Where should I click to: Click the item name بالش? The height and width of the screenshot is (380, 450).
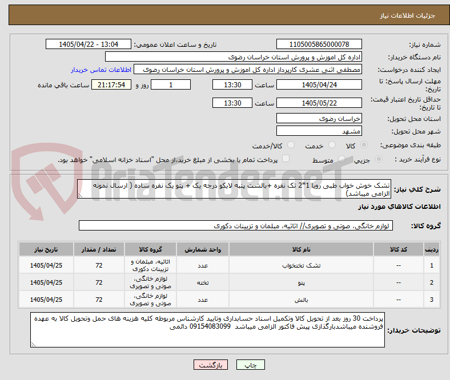click(301, 300)
